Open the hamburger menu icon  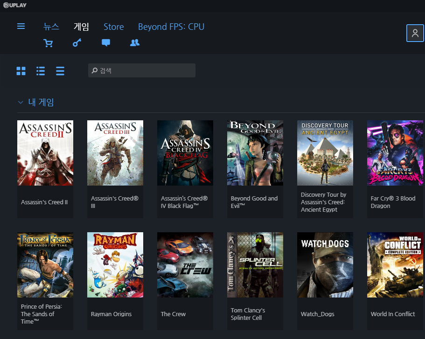pos(21,26)
